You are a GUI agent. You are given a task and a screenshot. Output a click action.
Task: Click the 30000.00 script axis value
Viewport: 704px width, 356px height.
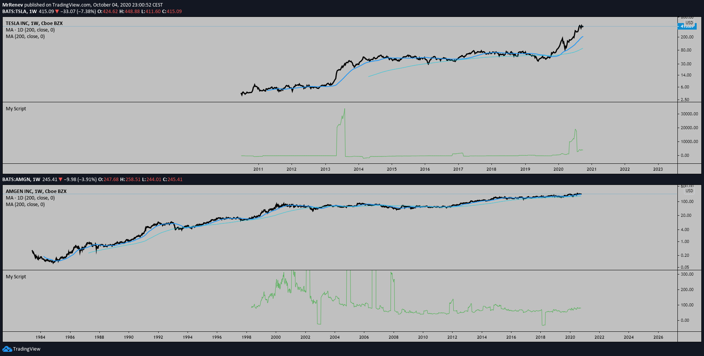[x=689, y=114]
